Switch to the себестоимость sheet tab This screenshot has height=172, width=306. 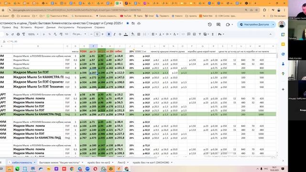pos(22,162)
